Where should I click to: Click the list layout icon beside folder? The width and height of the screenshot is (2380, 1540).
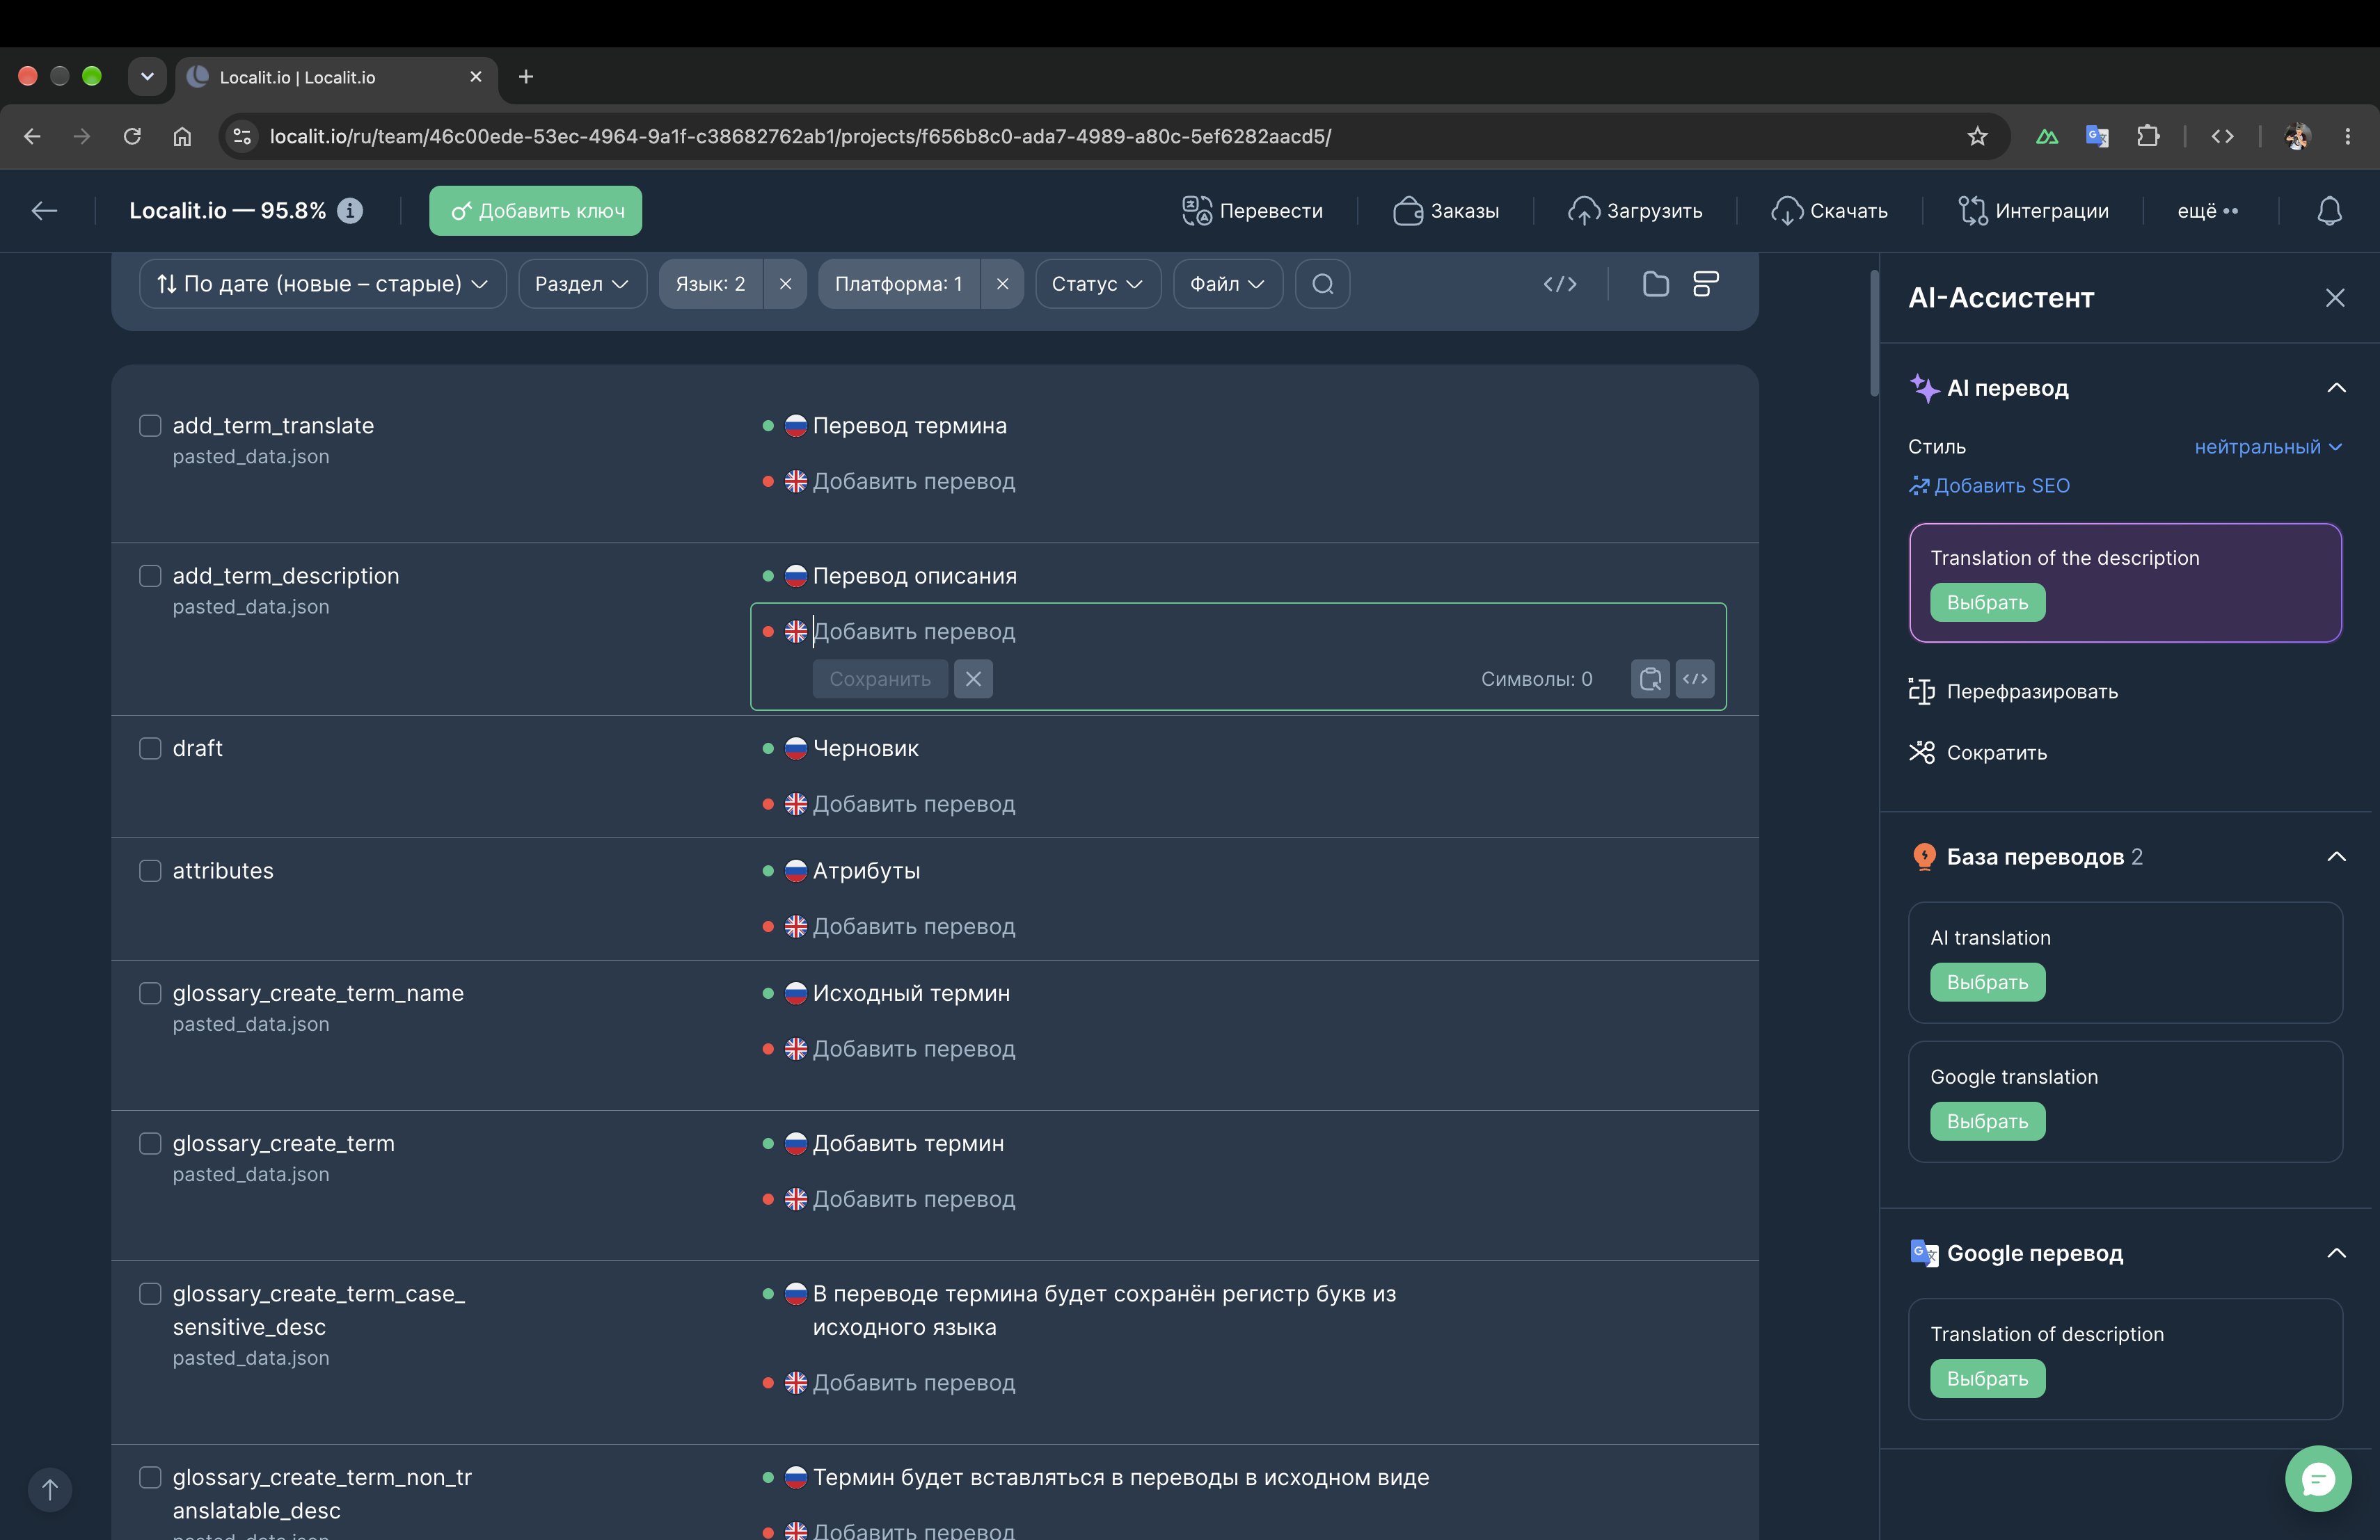coord(1706,284)
